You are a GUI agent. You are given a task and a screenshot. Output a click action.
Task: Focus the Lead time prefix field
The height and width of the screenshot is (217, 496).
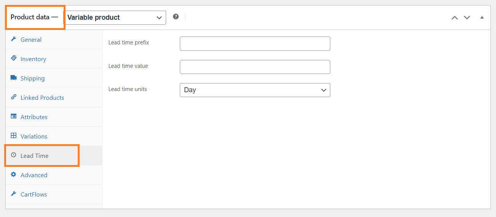pos(255,44)
